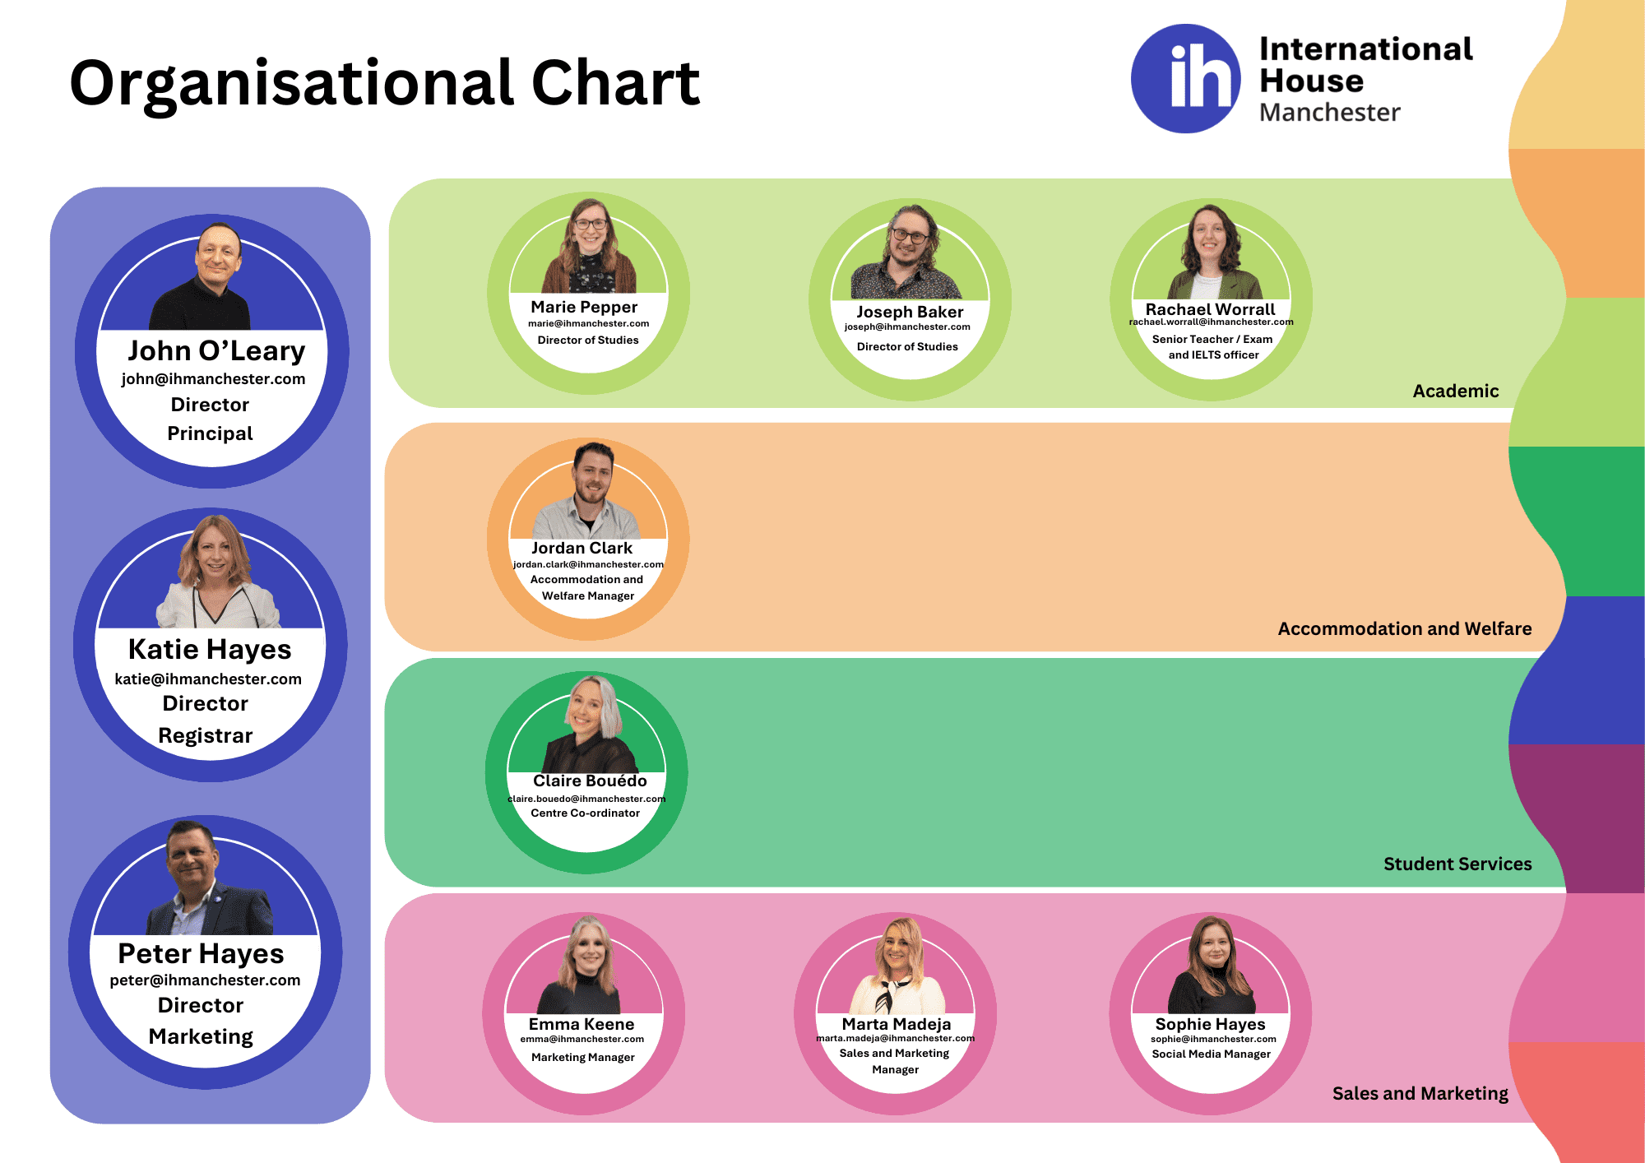The image size is (1645, 1163).
Task: Select the Student Services label
Action: (1457, 864)
